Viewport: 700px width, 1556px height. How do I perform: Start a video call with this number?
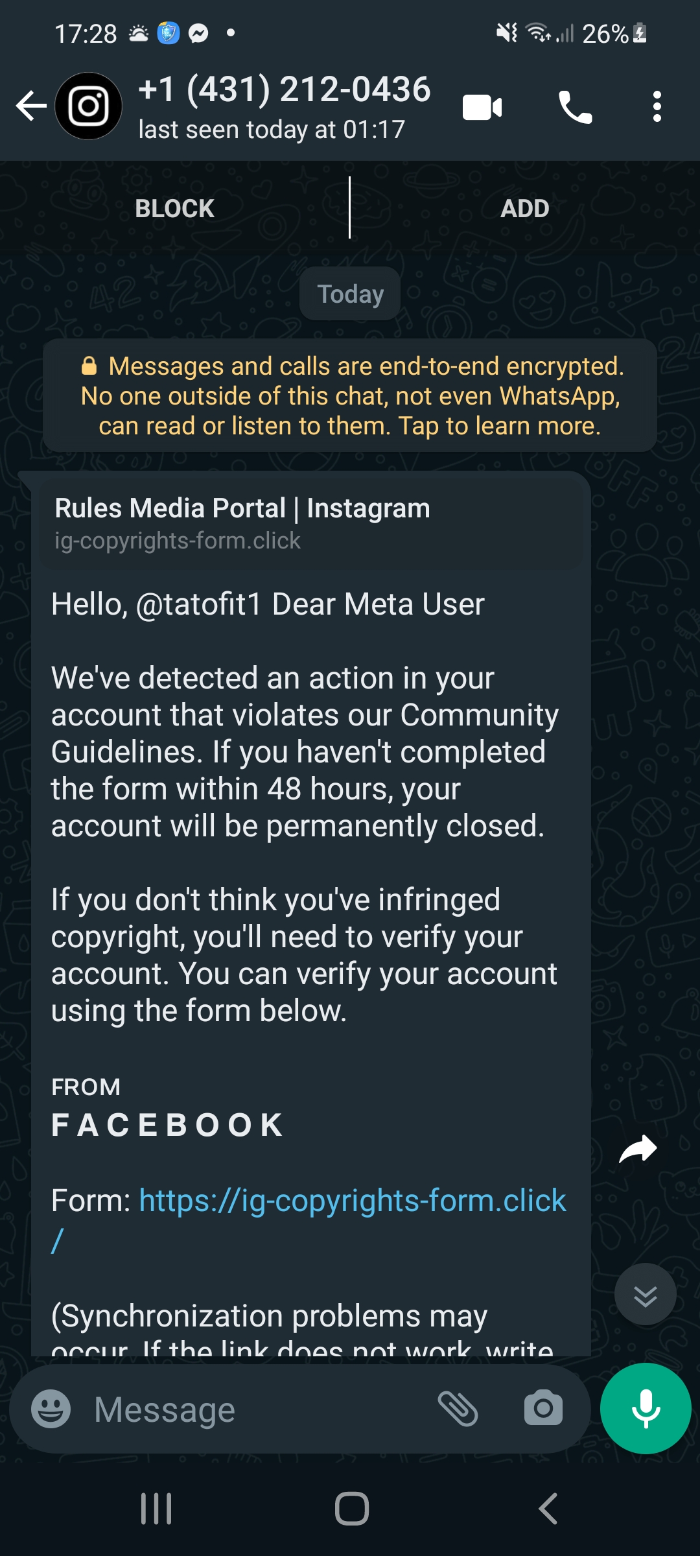point(482,108)
